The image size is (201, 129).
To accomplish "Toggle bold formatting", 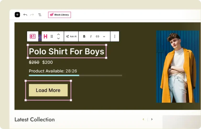I will [84, 37].
